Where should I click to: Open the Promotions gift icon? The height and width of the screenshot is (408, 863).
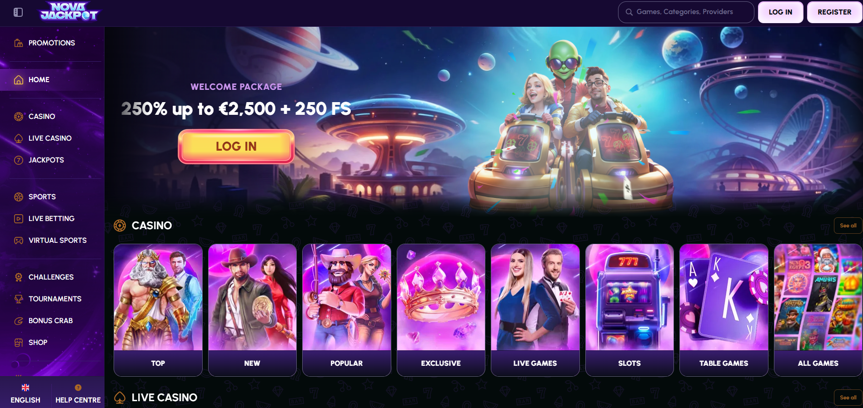pyautogui.click(x=19, y=43)
